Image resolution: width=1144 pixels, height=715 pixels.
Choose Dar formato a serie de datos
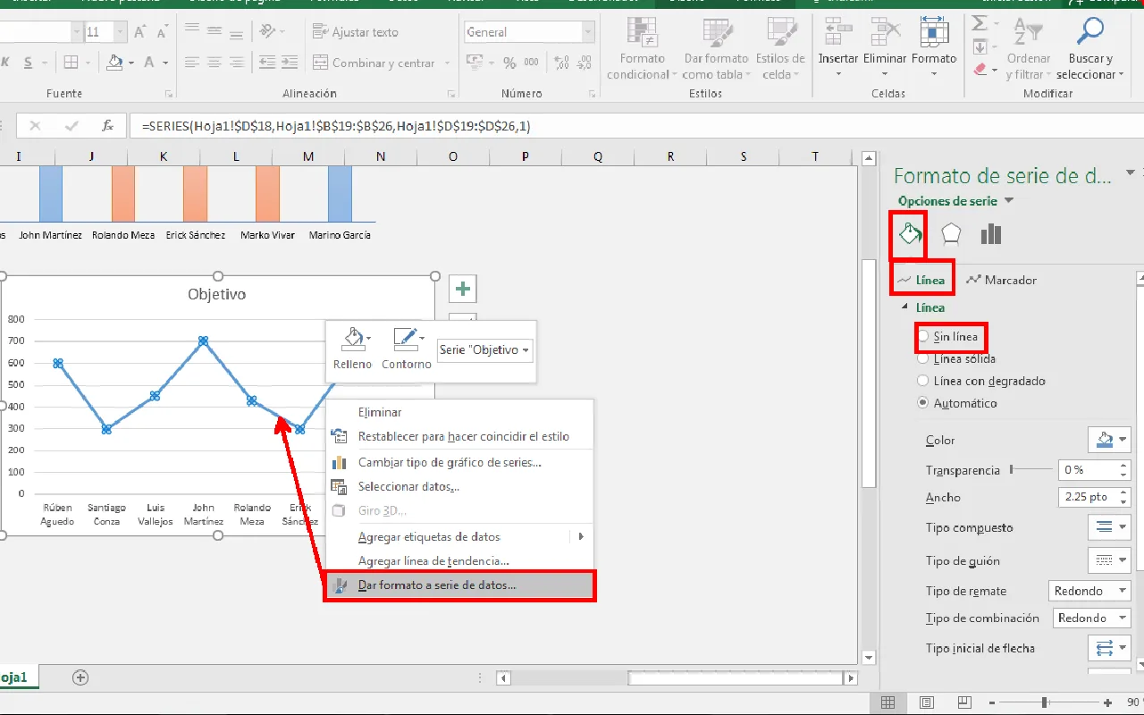[459, 585]
